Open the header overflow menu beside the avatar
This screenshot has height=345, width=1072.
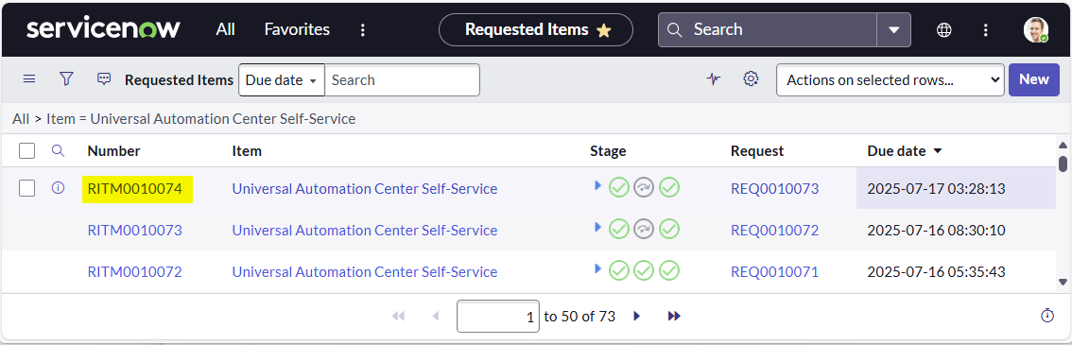985,29
